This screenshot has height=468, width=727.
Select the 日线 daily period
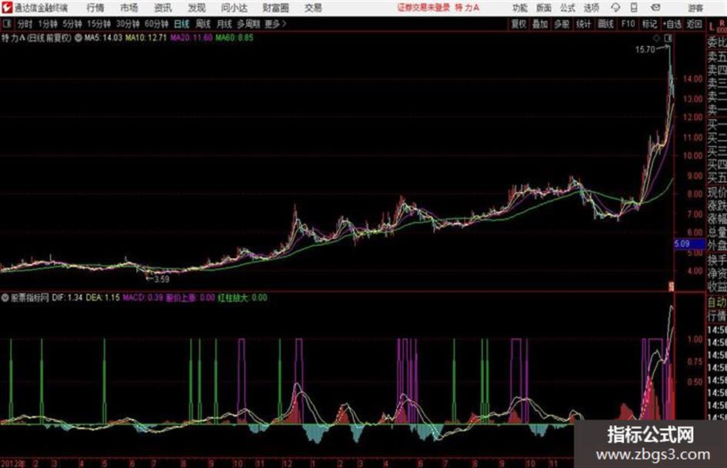pos(182,24)
